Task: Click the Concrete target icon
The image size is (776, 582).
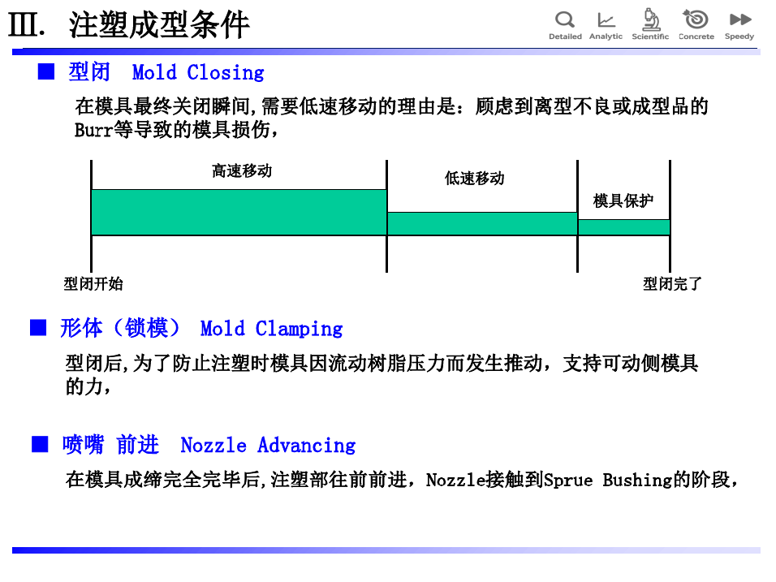Action: coord(696,19)
